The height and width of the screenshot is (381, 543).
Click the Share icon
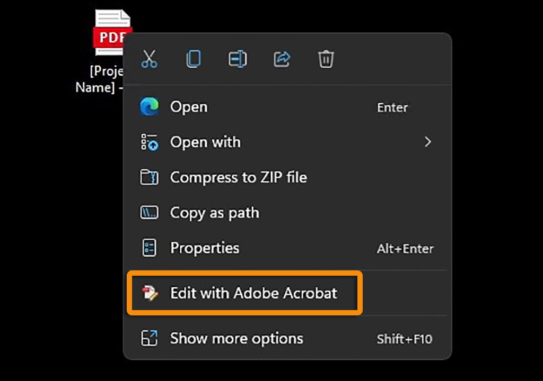pyautogui.click(x=282, y=59)
